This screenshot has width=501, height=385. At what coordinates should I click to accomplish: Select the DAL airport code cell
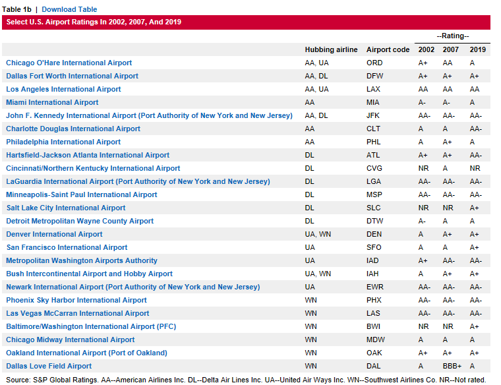coord(373,366)
